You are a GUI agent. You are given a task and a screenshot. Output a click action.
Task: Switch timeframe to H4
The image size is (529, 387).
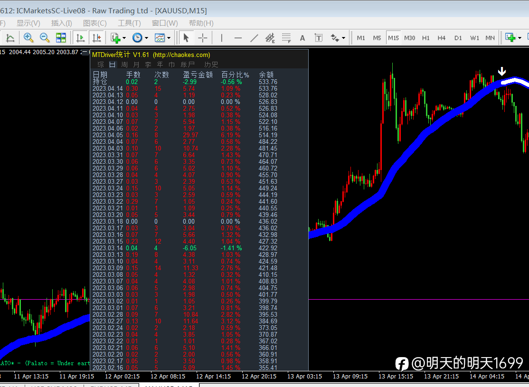(x=442, y=38)
